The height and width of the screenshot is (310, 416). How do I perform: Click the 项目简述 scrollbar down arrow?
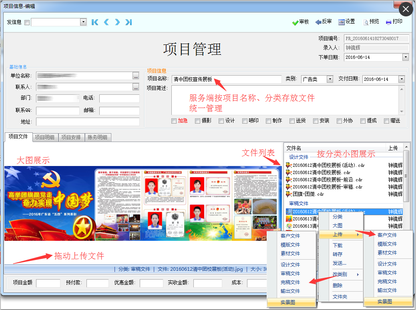402,112
